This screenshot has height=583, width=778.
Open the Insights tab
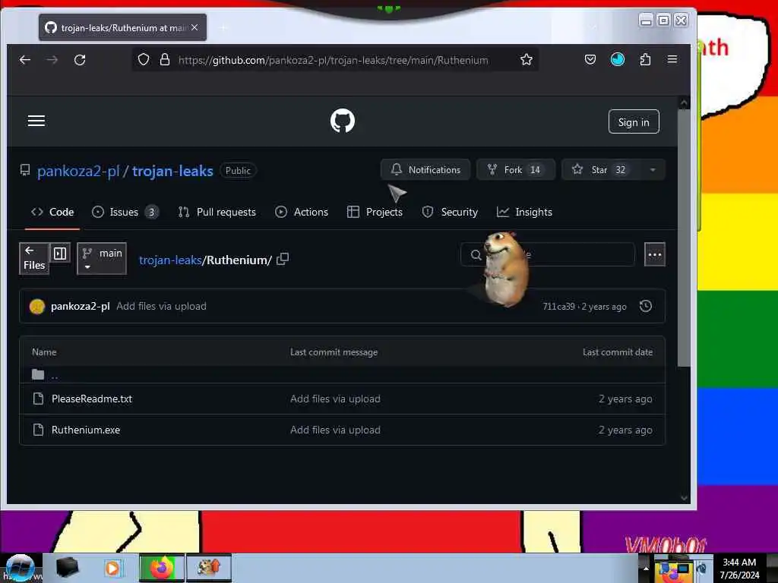(x=524, y=213)
